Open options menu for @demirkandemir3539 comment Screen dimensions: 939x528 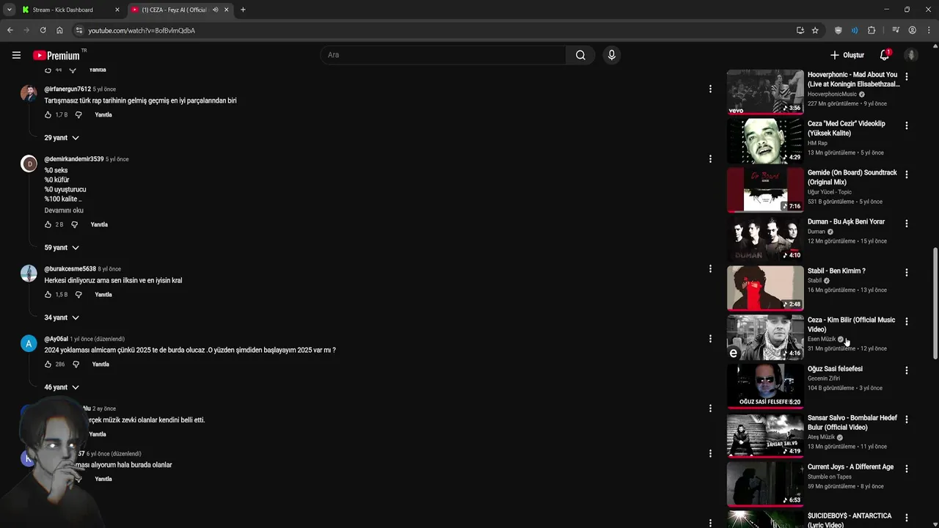710,158
